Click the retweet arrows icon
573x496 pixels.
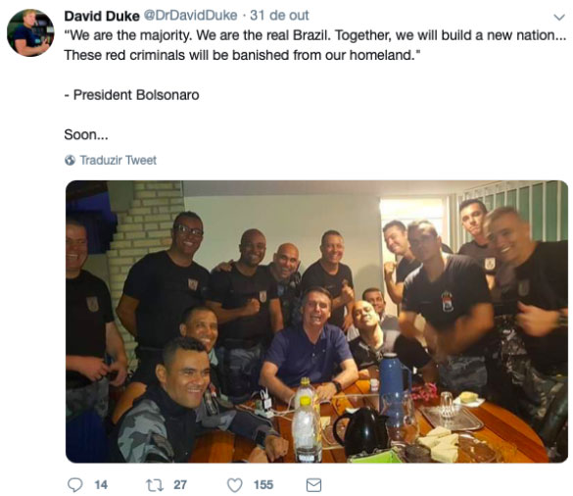[x=154, y=485]
